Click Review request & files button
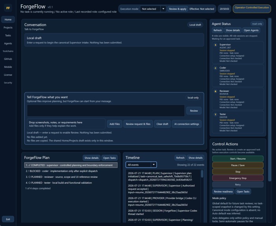 point(138,124)
